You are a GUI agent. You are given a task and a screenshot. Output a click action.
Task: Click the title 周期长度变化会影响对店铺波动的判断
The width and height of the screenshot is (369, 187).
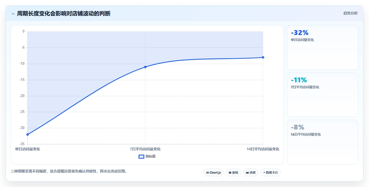coord(64,13)
